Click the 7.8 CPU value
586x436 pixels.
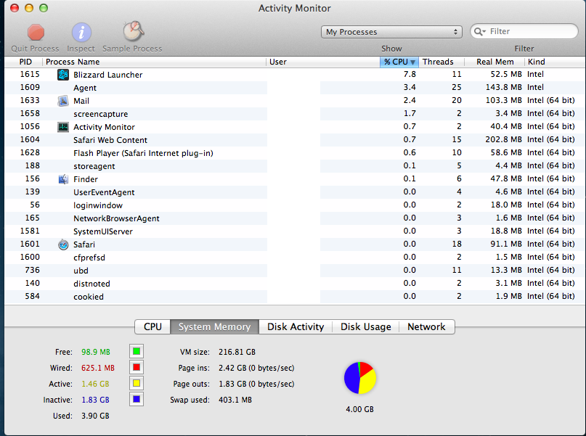tap(410, 74)
